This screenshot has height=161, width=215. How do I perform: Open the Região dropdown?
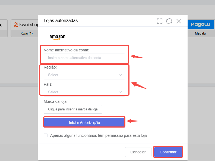[x=84, y=75]
